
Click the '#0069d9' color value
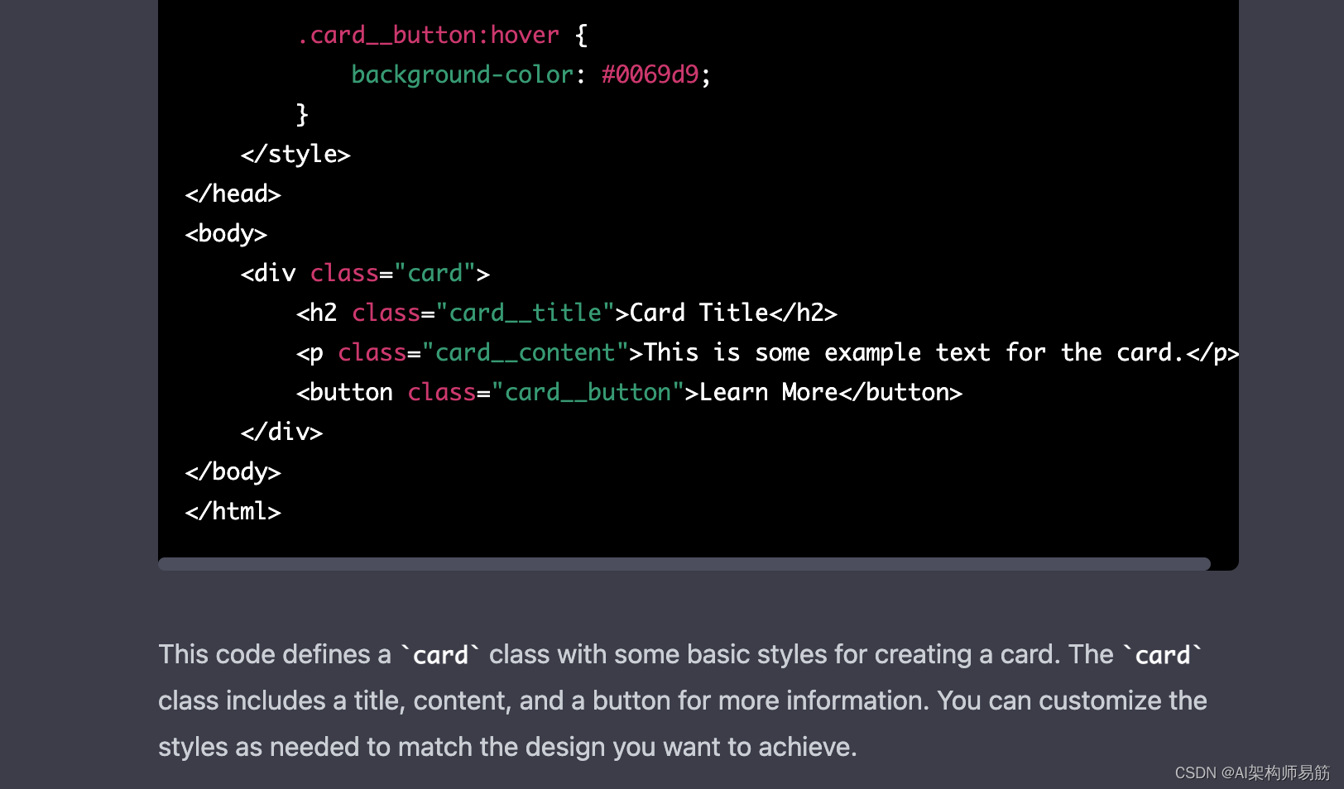[x=650, y=74]
